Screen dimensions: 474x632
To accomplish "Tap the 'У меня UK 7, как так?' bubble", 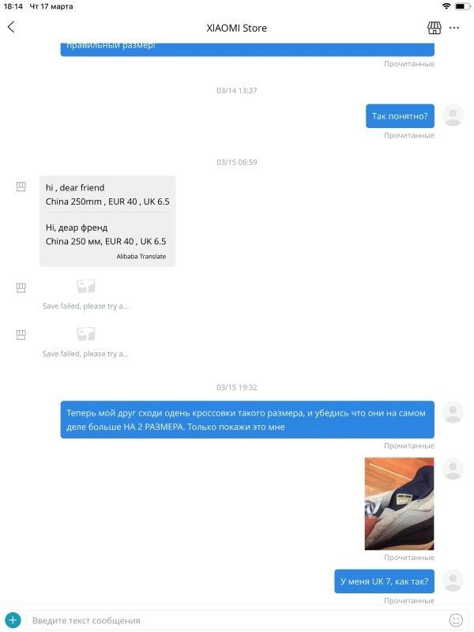I will 384,581.
